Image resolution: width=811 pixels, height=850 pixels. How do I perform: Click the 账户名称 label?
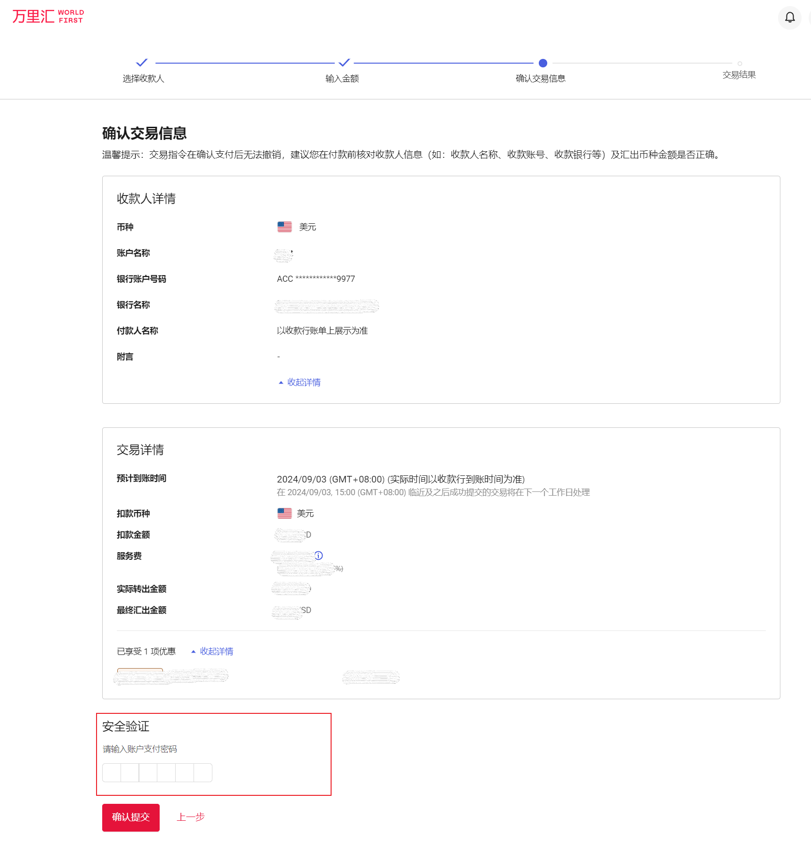pyautogui.click(x=133, y=253)
